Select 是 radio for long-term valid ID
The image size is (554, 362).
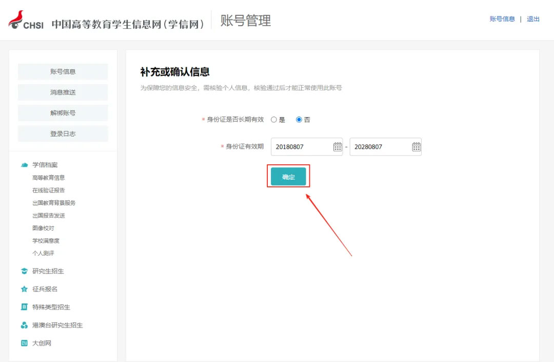(274, 120)
